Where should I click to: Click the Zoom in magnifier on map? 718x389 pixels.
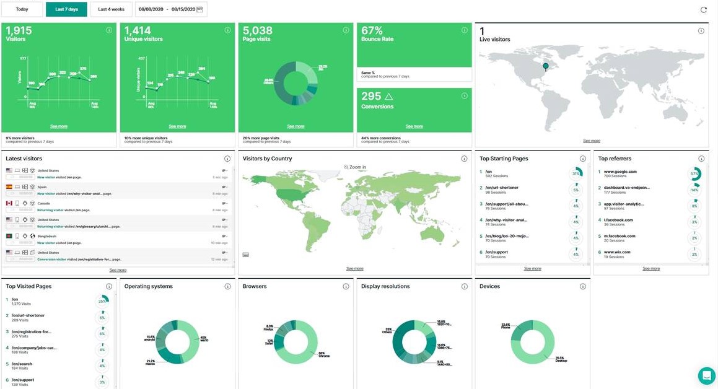click(346, 167)
